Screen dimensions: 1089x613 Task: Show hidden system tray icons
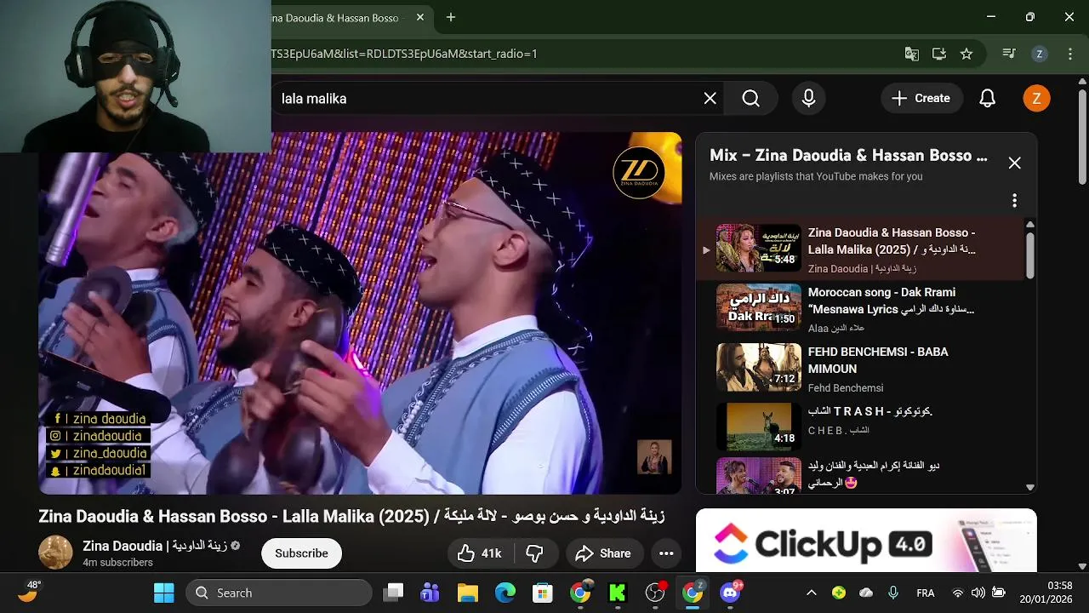811,593
